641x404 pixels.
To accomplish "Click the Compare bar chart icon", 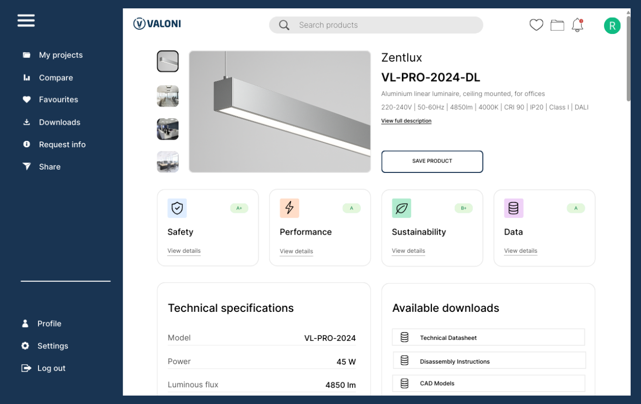I will point(27,77).
